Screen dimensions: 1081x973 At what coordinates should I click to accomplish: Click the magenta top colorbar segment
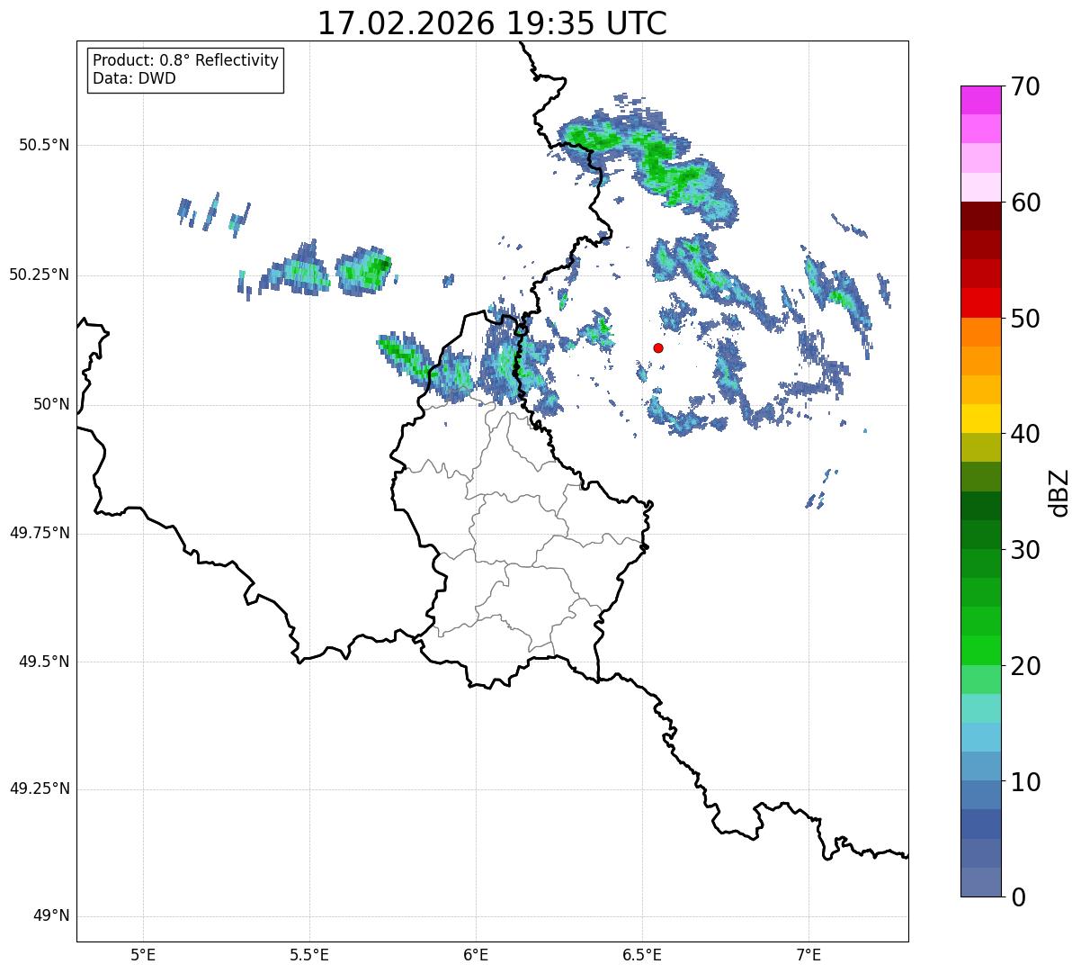980,100
